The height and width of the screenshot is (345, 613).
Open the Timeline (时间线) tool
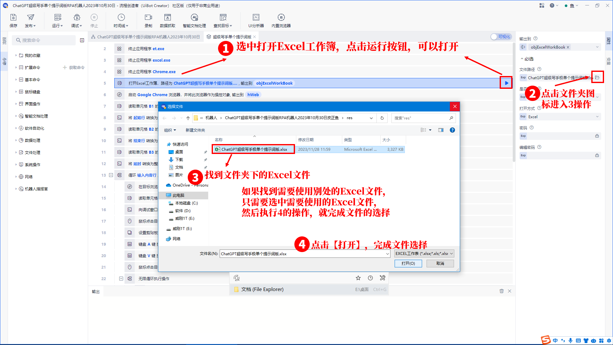point(121,20)
